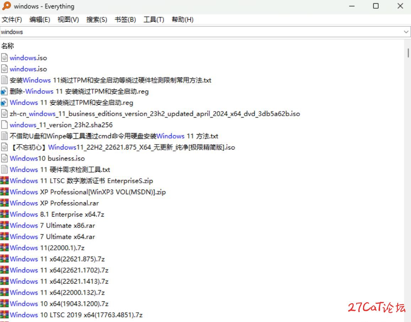
Task: Select Windows 11 LTSC 数字激活证书 EnterpriseS.zip
Action: point(81,181)
